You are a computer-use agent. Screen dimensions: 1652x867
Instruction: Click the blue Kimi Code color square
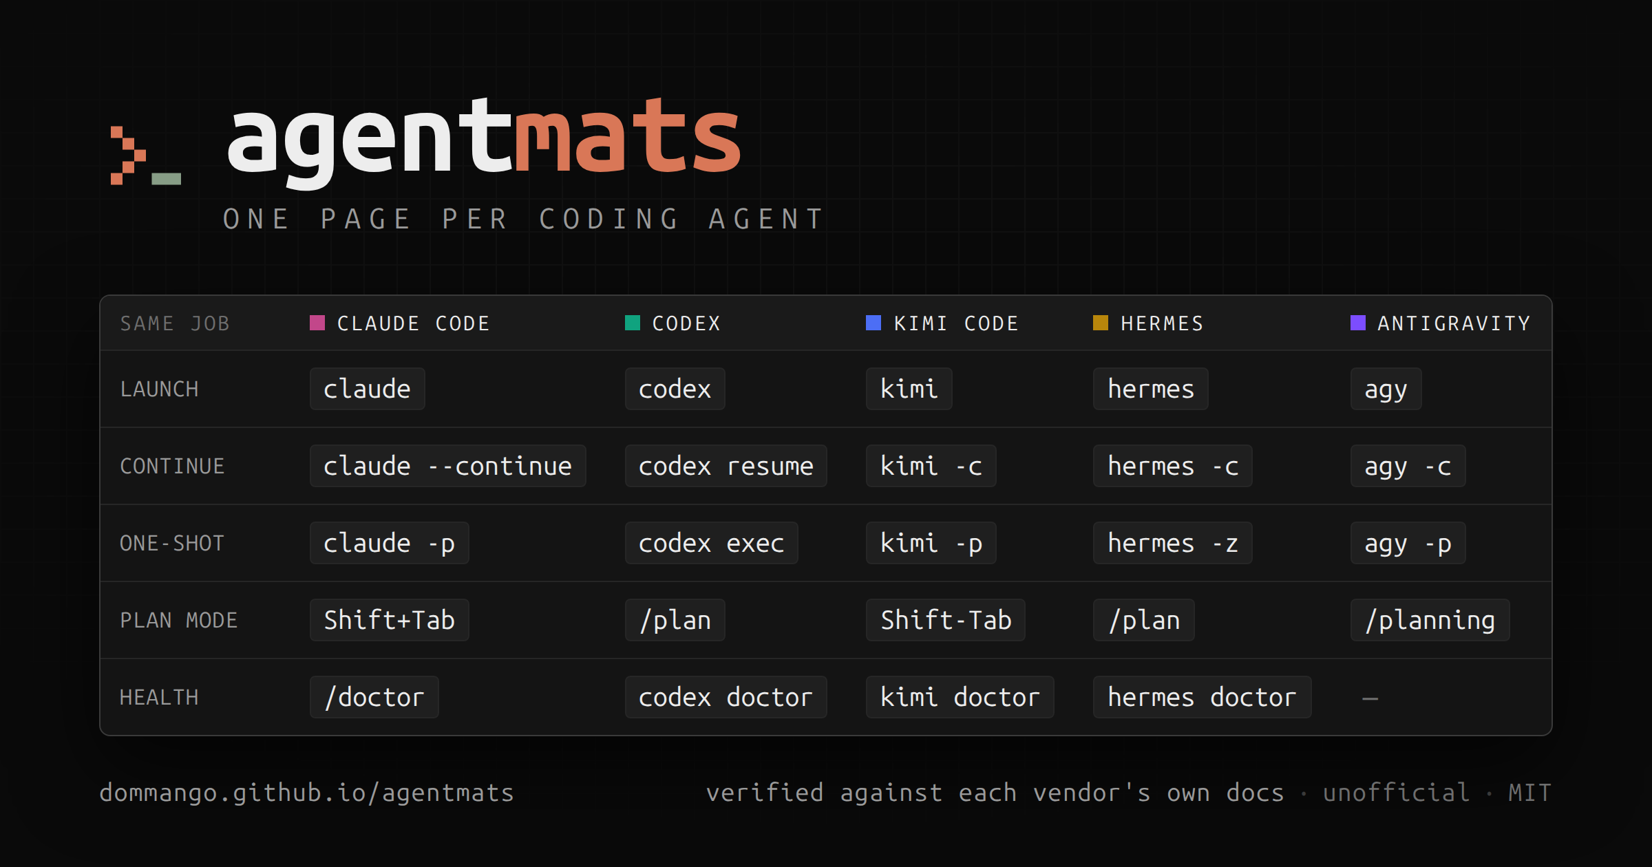[873, 323]
